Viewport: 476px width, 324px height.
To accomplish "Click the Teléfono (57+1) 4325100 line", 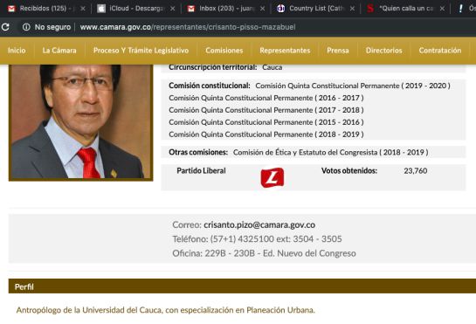I will [x=257, y=239].
